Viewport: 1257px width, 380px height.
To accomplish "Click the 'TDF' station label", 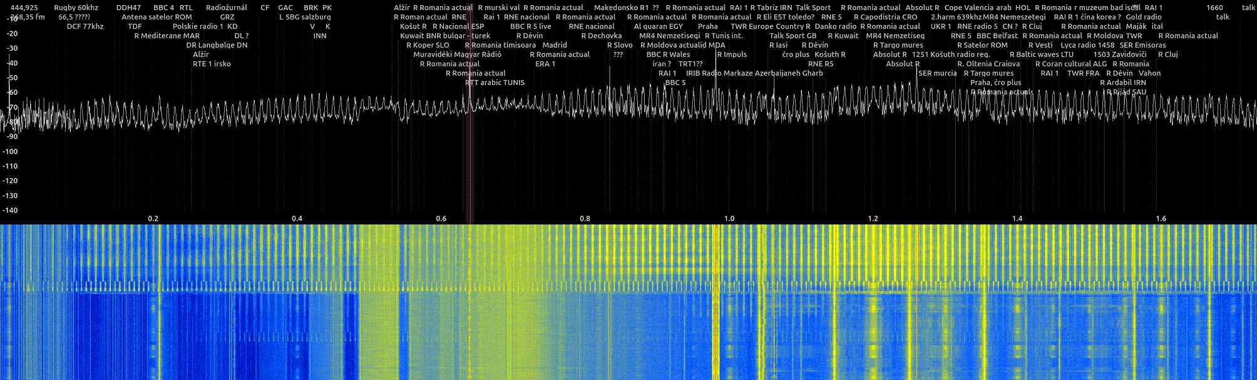I will (x=135, y=26).
